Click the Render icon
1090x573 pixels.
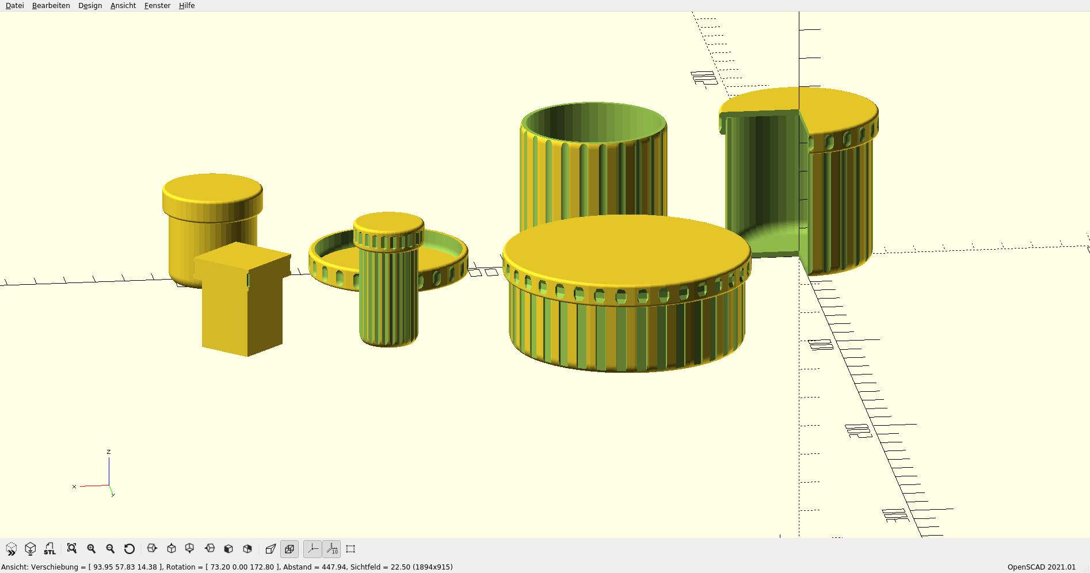pos(31,549)
